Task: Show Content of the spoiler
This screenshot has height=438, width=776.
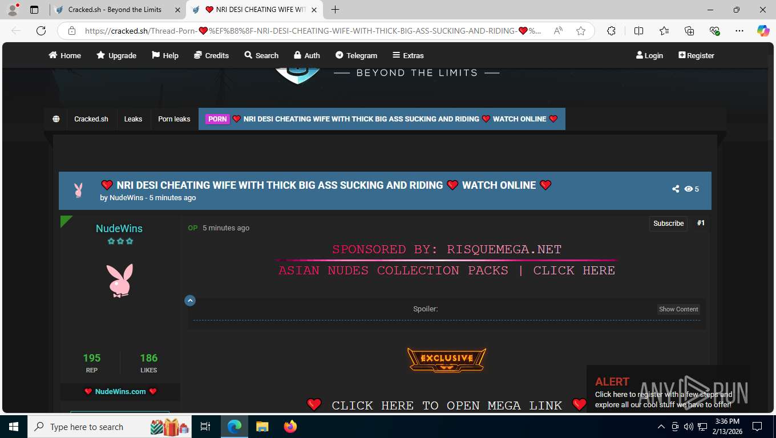Action: click(678, 309)
